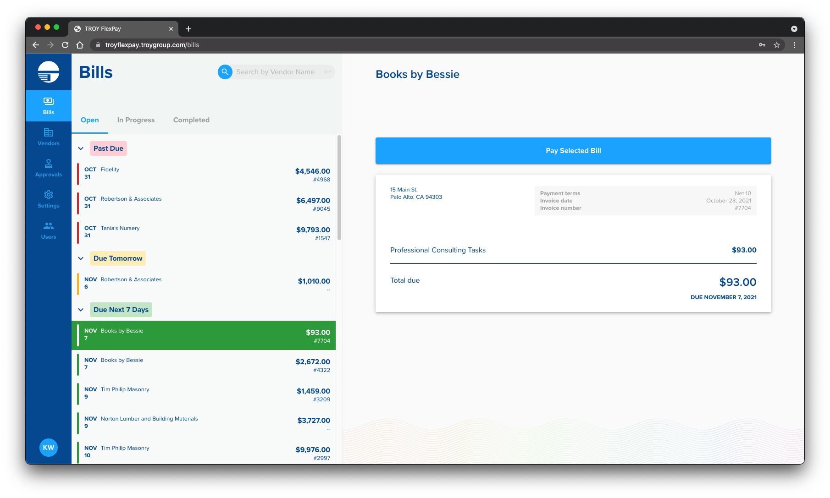Screen dimensions: 830x498
Task: Collapse the Past Due group
Action: pyautogui.click(x=81, y=148)
